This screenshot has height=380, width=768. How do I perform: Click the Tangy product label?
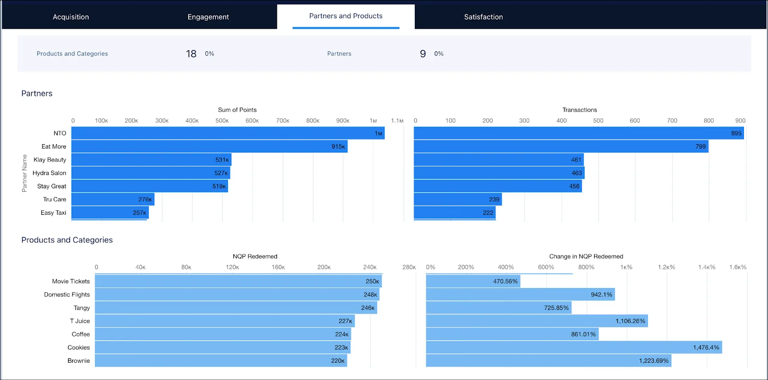82,308
